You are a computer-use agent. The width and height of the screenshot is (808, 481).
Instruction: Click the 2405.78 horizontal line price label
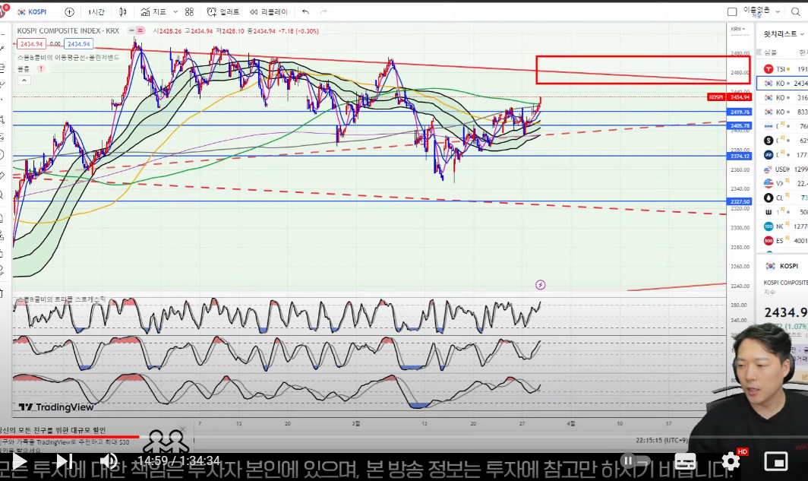tap(740, 126)
